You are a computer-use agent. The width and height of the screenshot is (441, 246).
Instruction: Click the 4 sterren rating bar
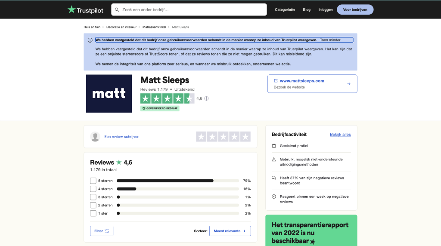point(178,189)
